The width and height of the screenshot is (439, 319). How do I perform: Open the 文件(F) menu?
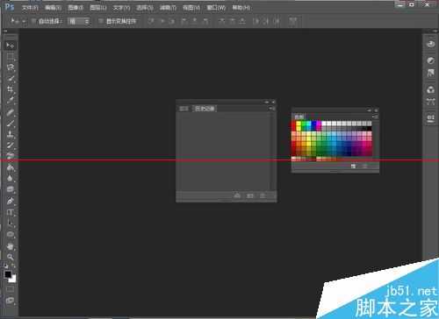(30, 8)
